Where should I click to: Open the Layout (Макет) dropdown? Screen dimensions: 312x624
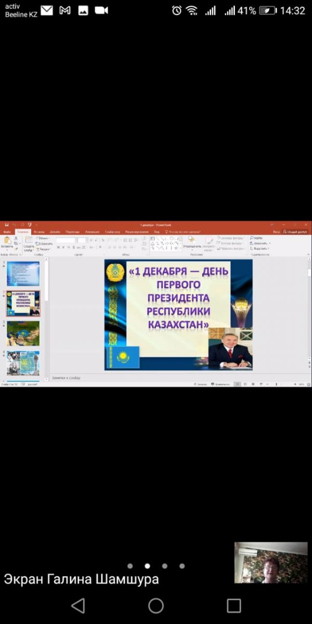[44, 238]
